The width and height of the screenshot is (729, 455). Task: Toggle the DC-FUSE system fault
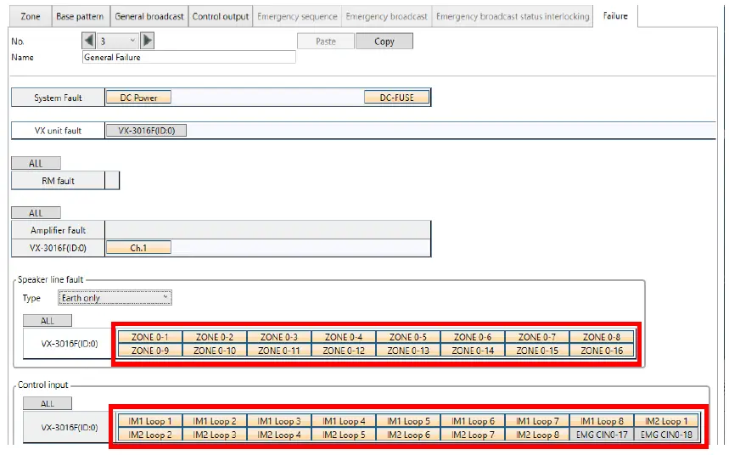[396, 98]
